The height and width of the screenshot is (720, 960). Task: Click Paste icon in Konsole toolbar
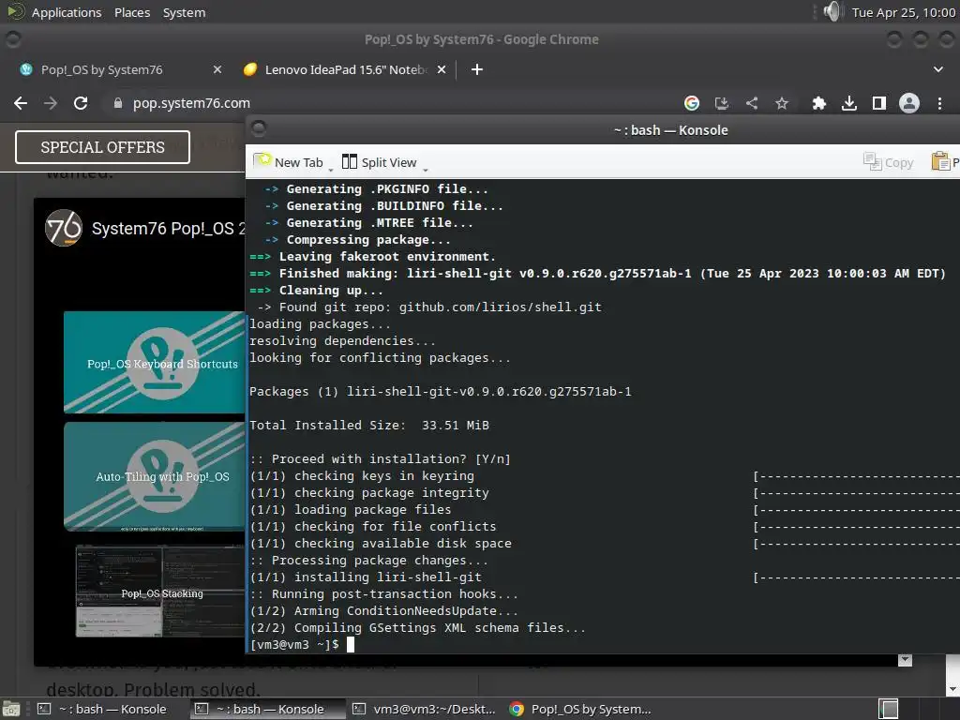(x=940, y=161)
